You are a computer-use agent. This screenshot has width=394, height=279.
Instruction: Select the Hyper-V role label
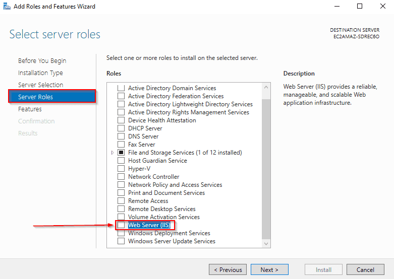tap(139, 169)
